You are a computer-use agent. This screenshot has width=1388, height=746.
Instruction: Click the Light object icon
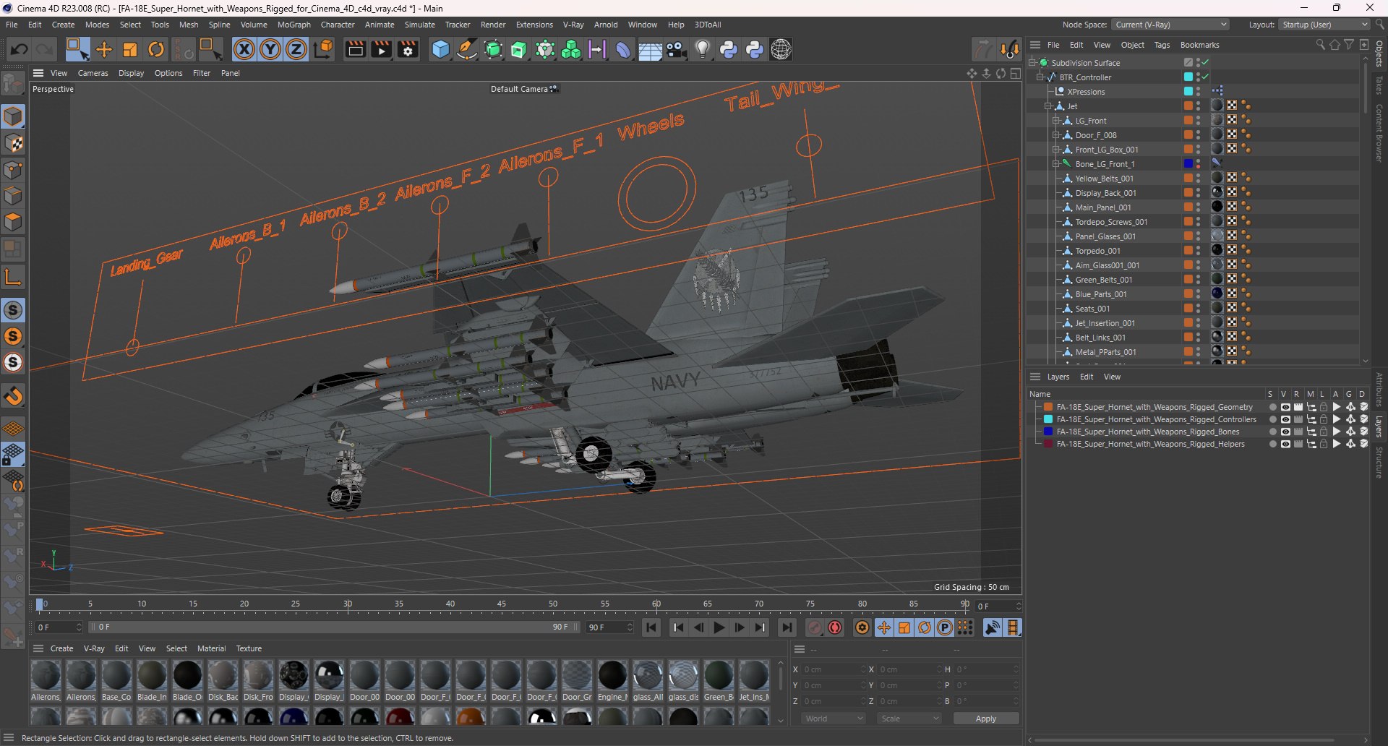tap(702, 49)
